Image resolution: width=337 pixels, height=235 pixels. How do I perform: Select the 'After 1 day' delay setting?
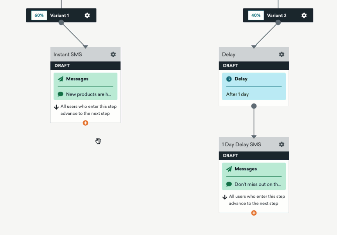(237, 94)
